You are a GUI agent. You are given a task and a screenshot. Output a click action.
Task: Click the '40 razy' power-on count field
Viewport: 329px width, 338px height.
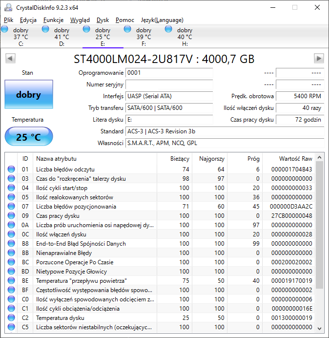[300, 108]
